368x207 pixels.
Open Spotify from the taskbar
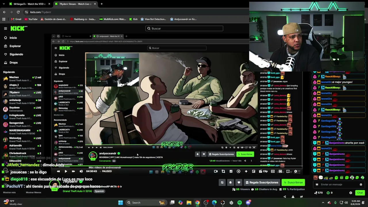point(239,203)
